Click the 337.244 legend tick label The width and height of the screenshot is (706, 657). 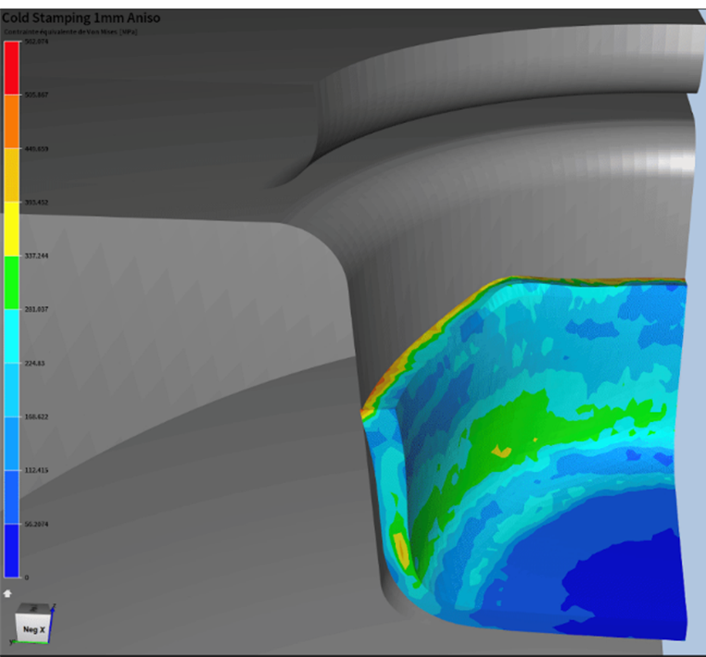35,255
